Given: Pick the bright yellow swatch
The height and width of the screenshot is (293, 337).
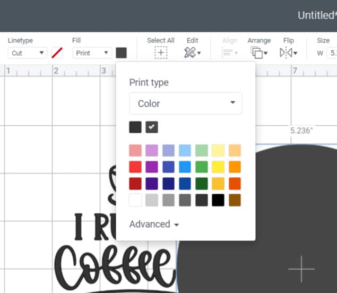Looking at the screenshot, I should click(x=218, y=167).
